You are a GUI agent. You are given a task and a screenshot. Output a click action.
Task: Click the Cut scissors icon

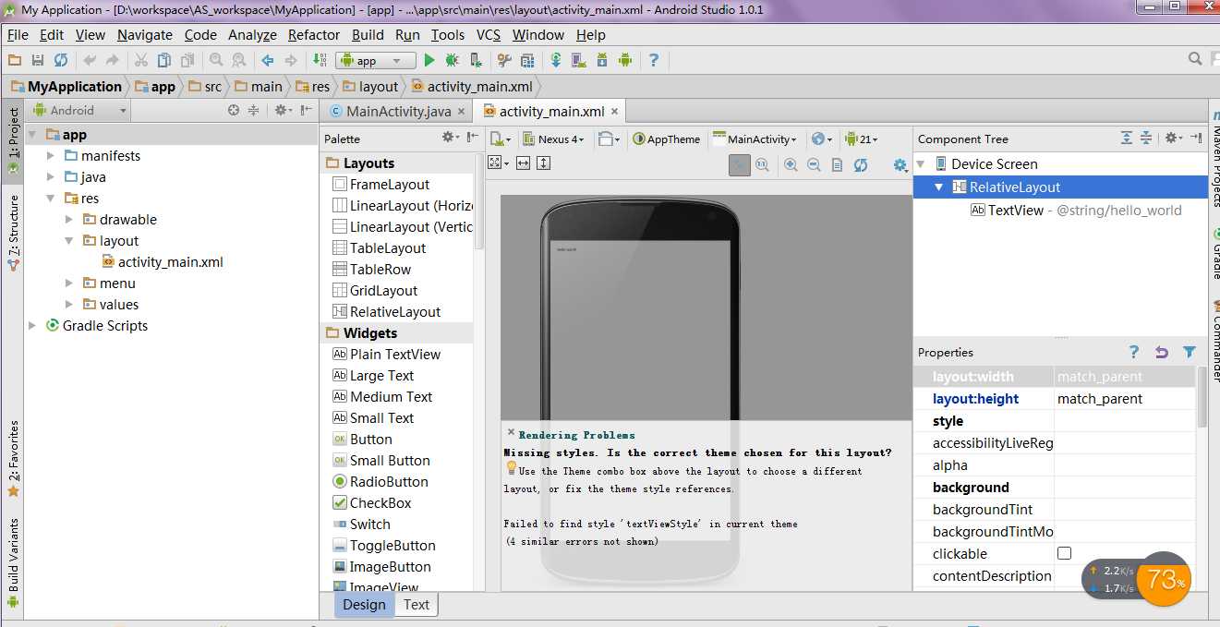[x=141, y=60]
